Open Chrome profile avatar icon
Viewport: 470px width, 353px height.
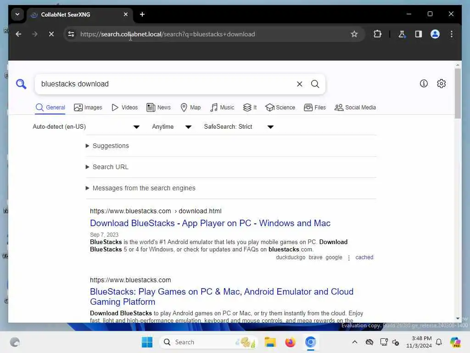[x=435, y=34]
